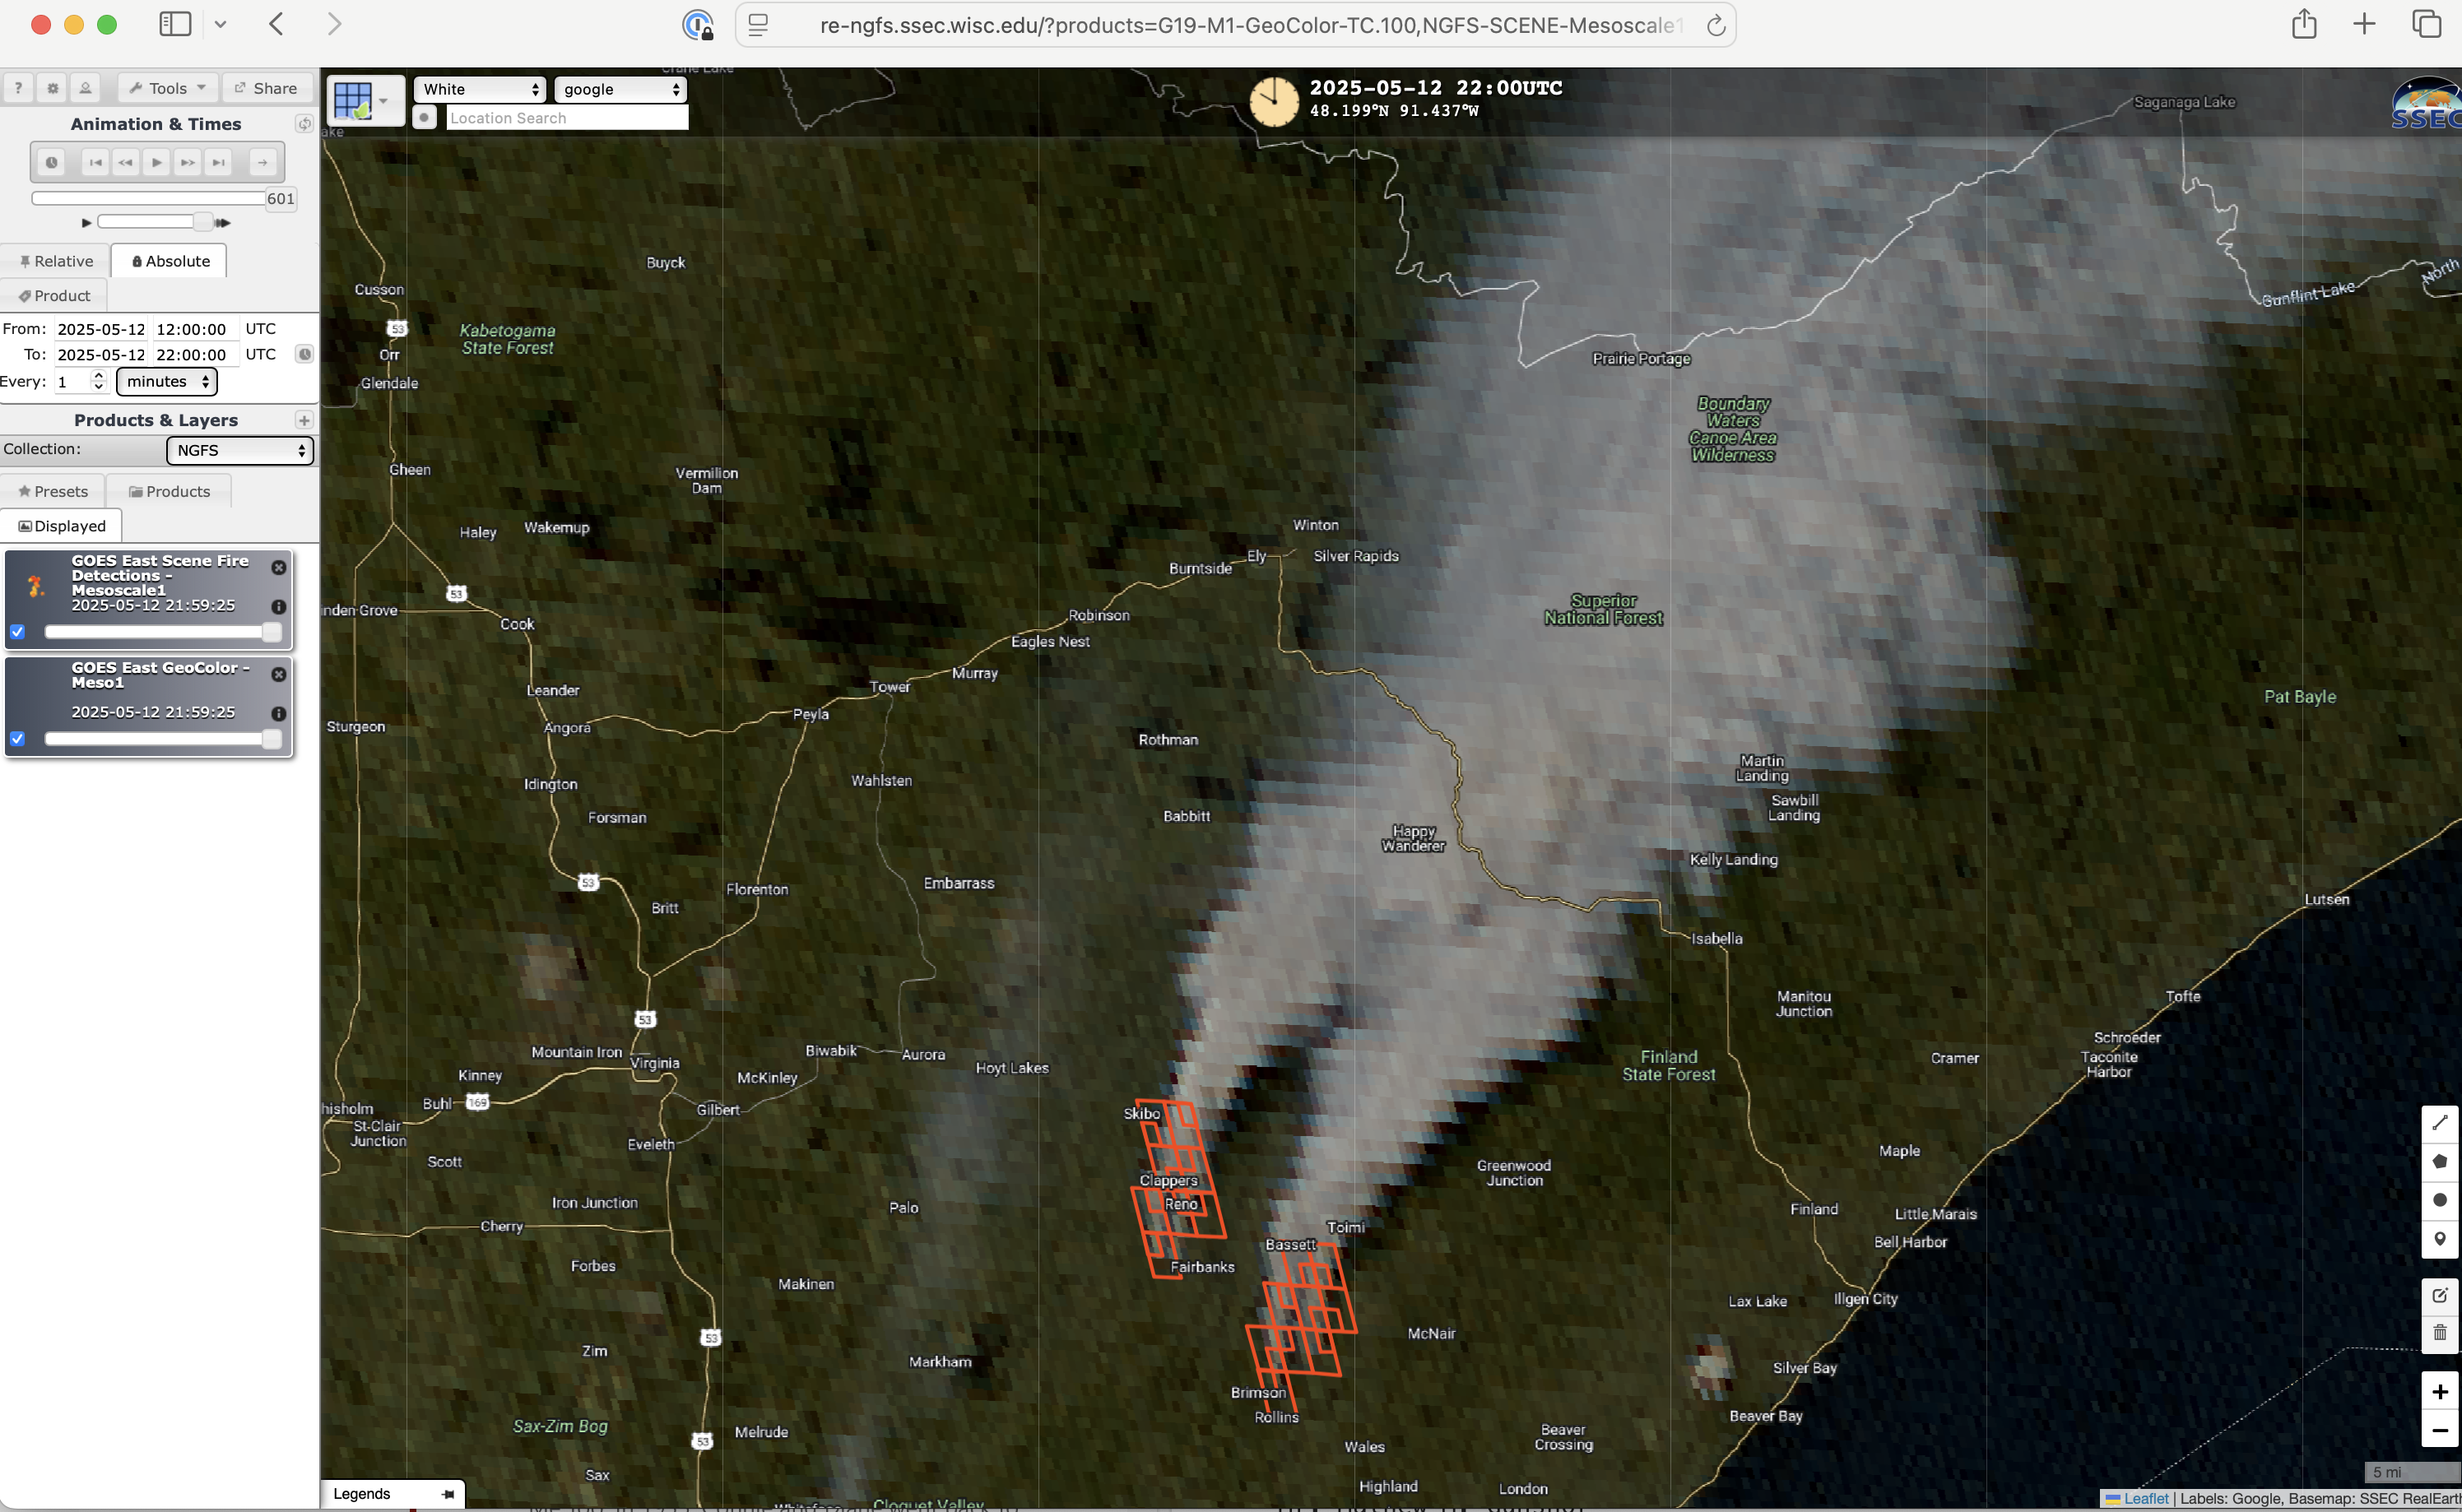Switch to the Absolute time tab
This screenshot has height=1512, width=2462.
coord(170,261)
